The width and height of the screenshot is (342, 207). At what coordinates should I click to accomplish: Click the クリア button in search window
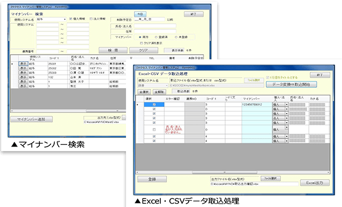click(144, 50)
